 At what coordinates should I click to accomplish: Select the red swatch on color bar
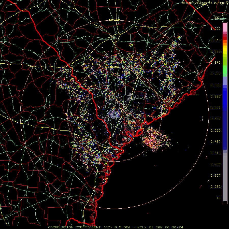(x=225, y=38)
